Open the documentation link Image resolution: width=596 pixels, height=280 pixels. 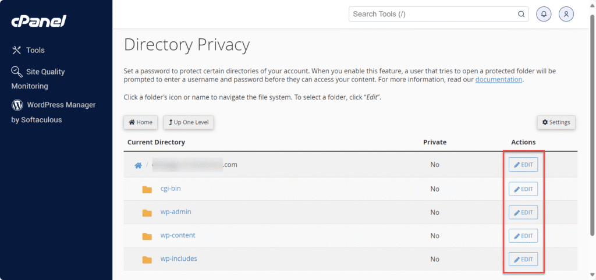coord(499,80)
